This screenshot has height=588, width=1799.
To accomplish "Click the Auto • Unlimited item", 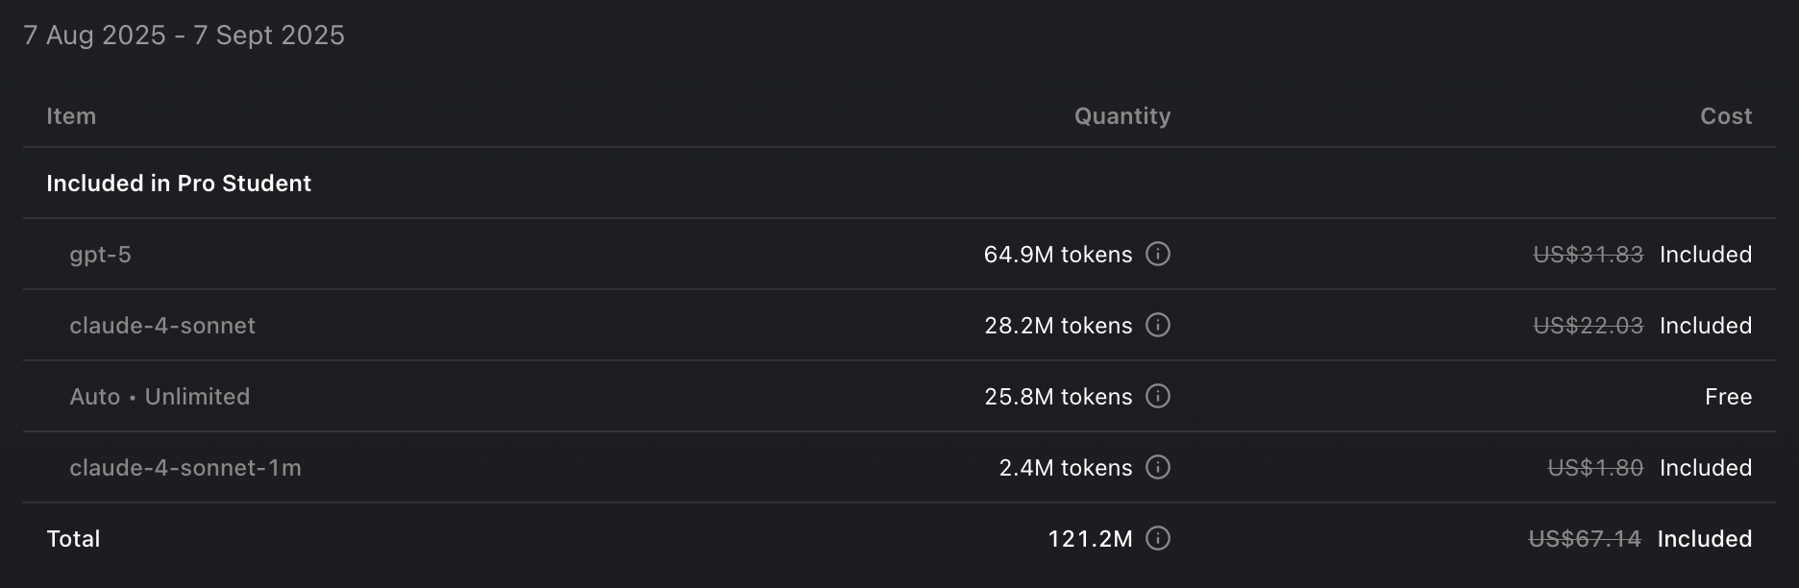I will coord(160,397).
